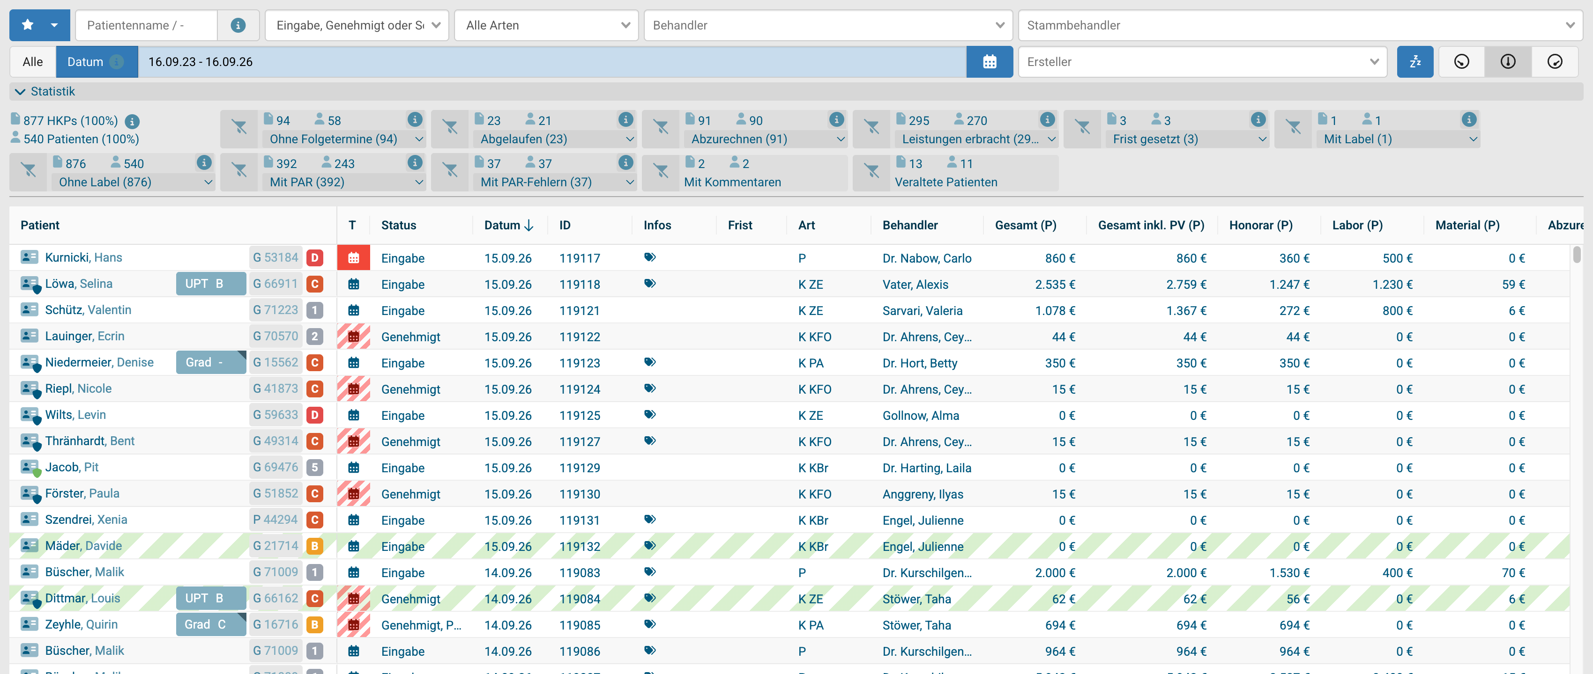Click the blue sleep (zzz) icon button
This screenshot has height=674, width=1593.
tap(1415, 62)
